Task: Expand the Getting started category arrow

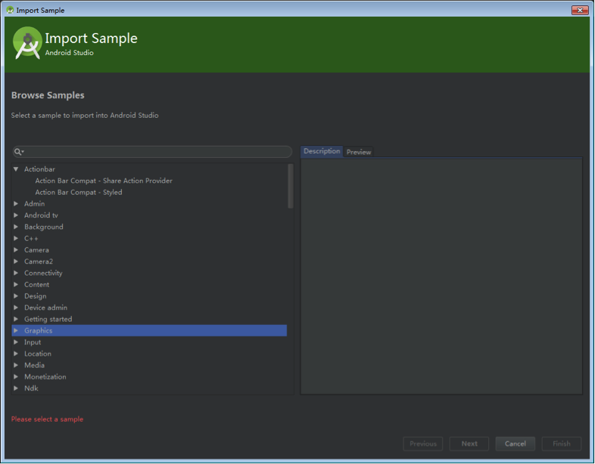Action: pos(16,319)
